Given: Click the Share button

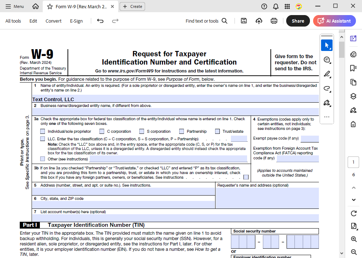Looking at the screenshot, I should [x=298, y=21].
